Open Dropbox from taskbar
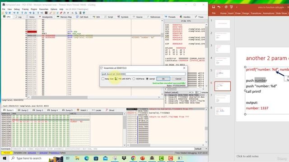289x162 pixels. click(x=124, y=158)
